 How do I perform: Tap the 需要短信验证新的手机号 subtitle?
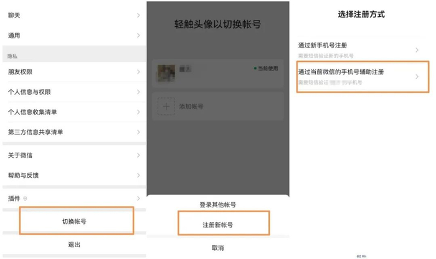pyautogui.click(x=326, y=56)
